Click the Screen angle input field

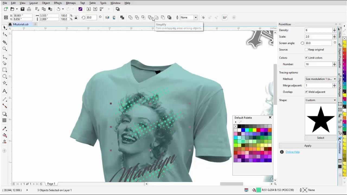pos(319,43)
